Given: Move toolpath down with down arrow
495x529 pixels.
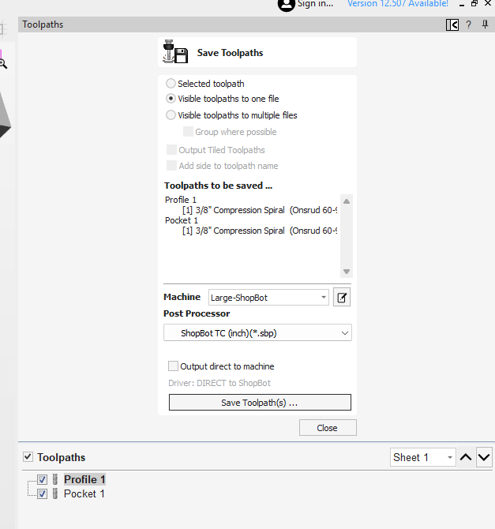Looking at the screenshot, I should [x=484, y=457].
